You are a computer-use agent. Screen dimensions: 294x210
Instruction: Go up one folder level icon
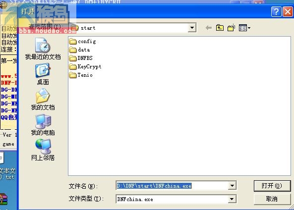pos(220,28)
